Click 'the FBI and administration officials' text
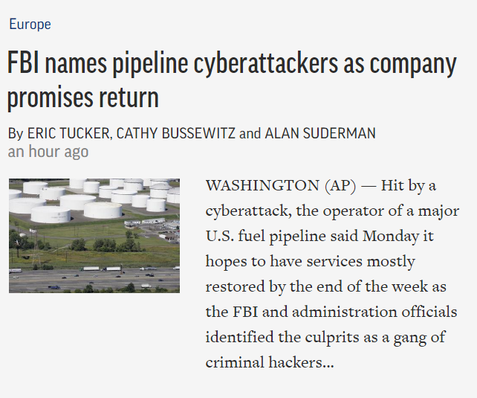The width and height of the screenshot is (477, 398). coord(331,312)
